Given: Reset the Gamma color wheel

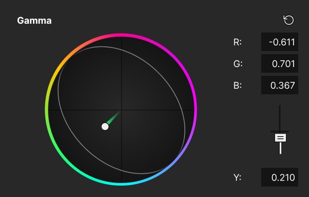Looking at the screenshot, I should 288,20.
